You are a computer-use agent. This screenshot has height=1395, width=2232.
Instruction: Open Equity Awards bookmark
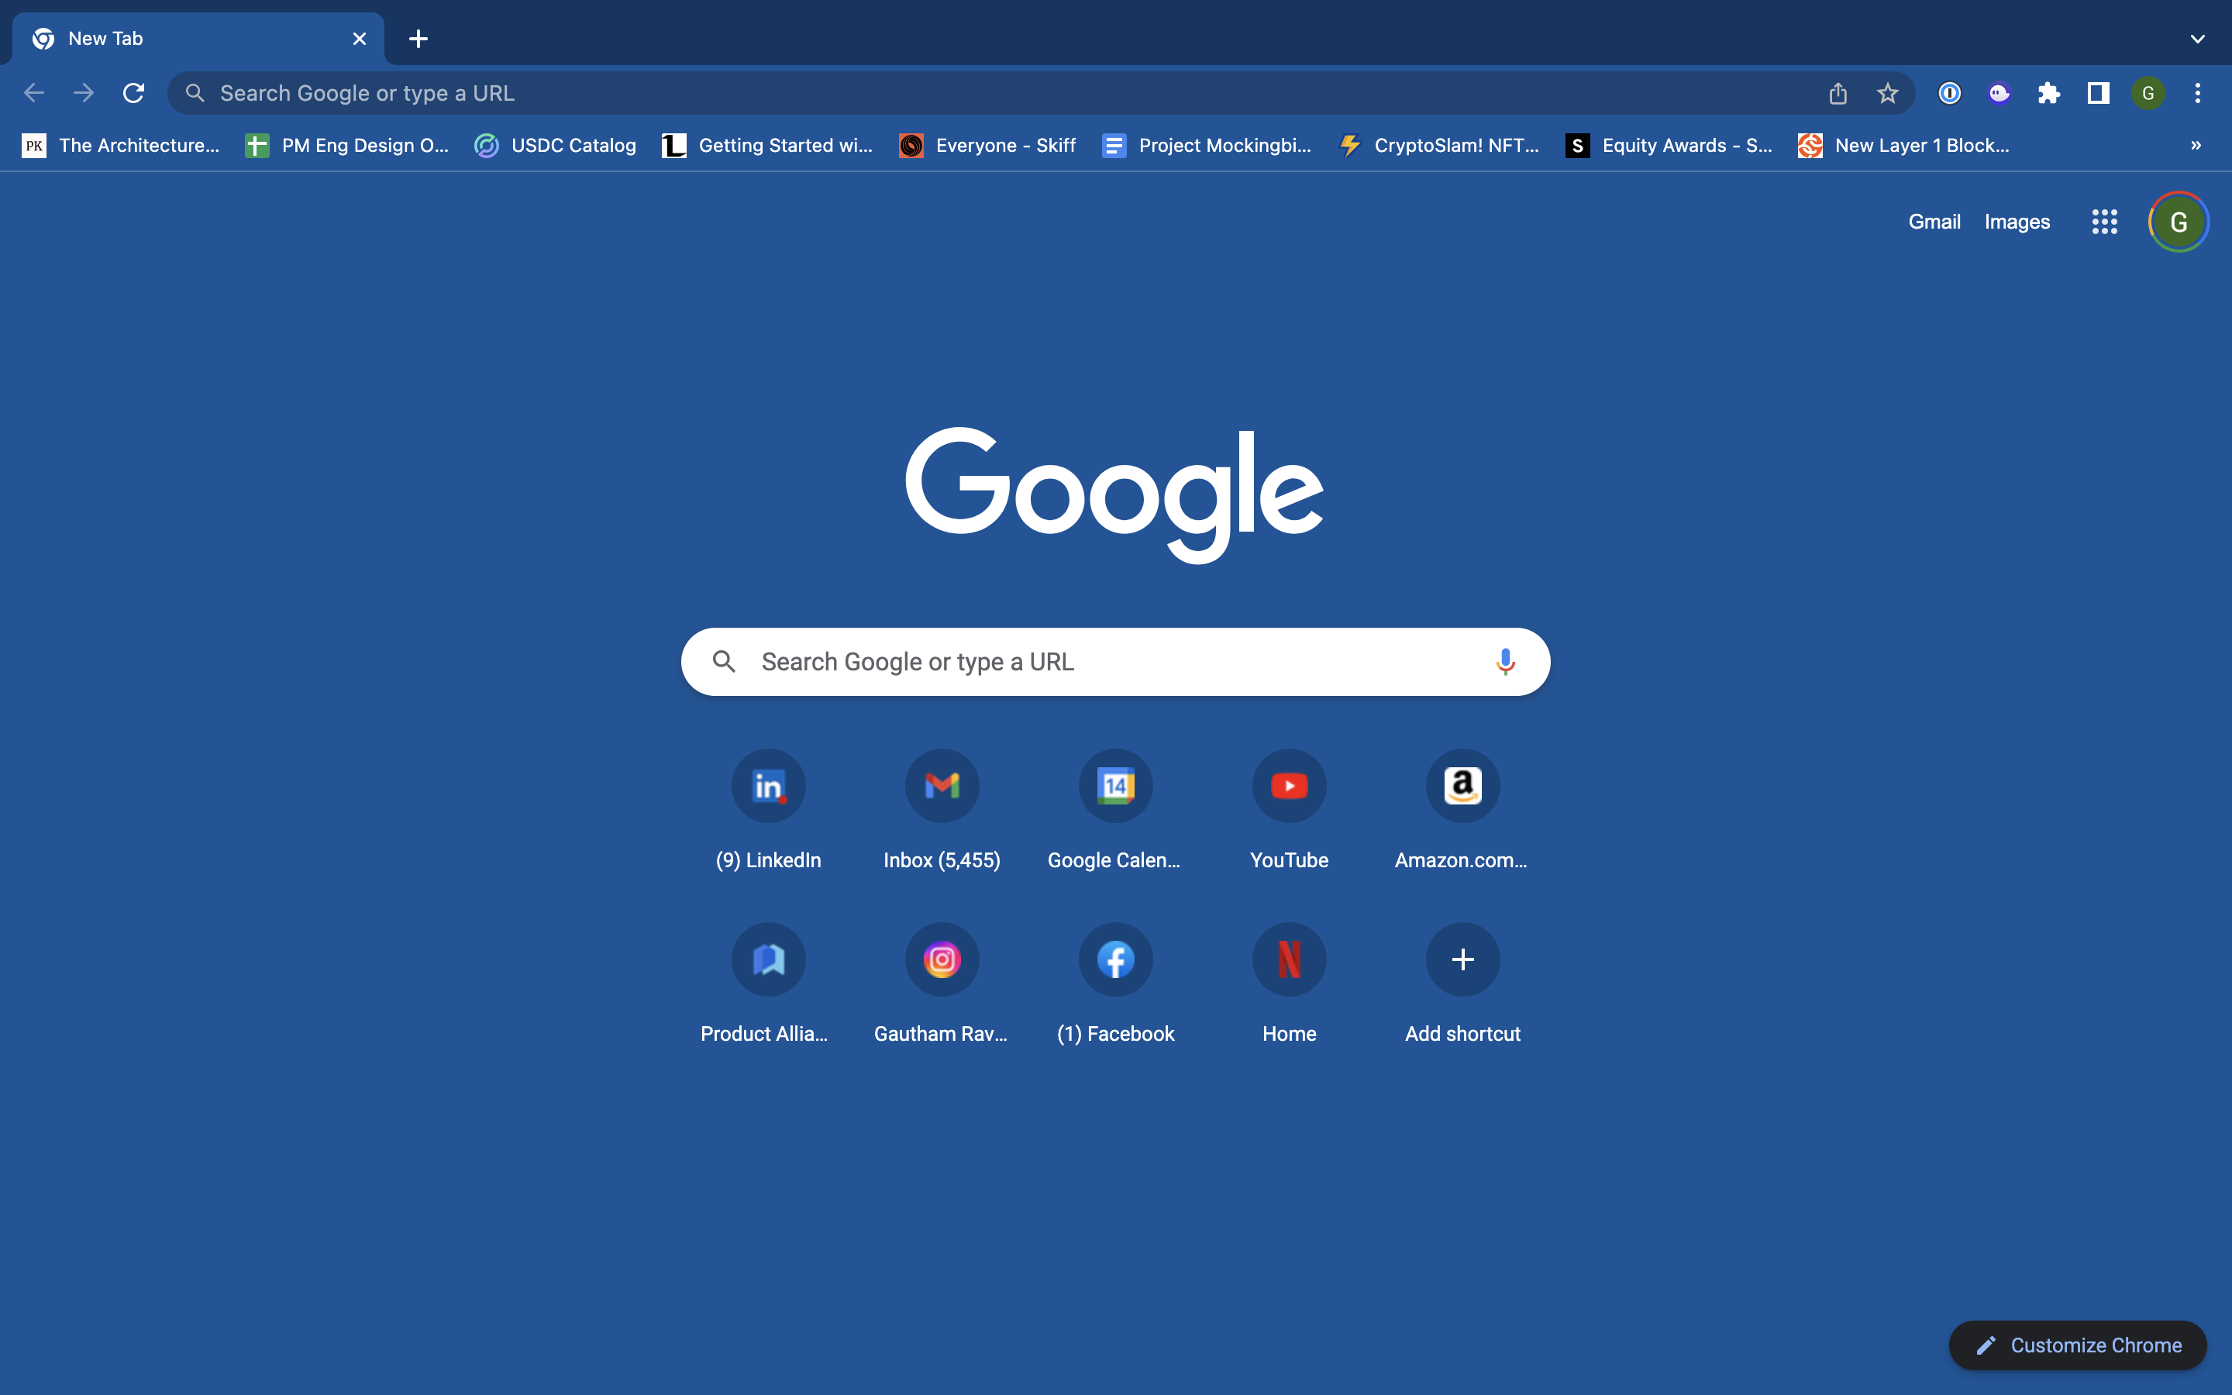[x=1669, y=145]
